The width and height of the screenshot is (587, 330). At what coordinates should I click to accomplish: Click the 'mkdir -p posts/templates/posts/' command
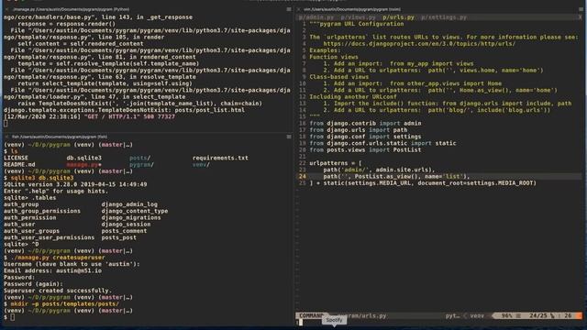tap(65, 303)
